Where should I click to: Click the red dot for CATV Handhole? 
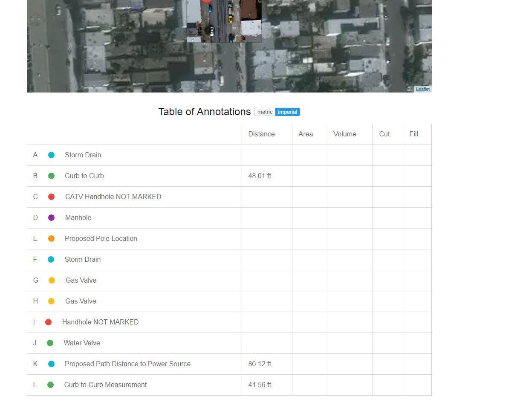click(x=51, y=197)
